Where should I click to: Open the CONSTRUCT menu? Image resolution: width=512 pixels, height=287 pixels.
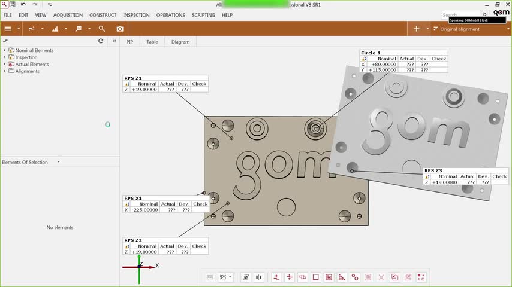pyautogui.click(x=103, y=15)
